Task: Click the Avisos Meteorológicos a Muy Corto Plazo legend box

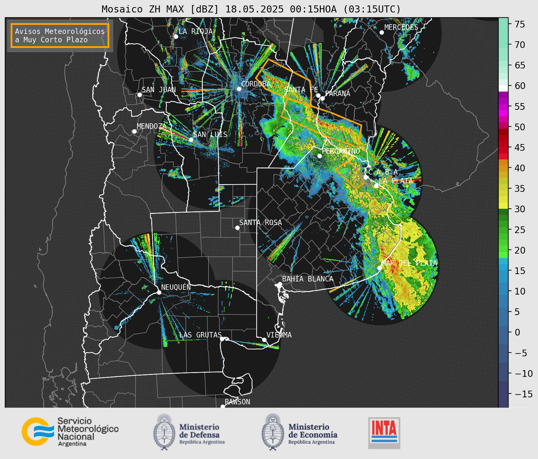Action: point(60,35)
